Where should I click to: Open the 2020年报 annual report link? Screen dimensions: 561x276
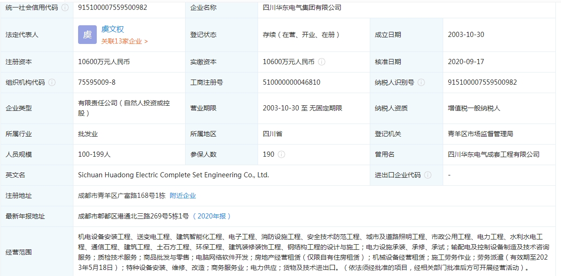(212, 216)
